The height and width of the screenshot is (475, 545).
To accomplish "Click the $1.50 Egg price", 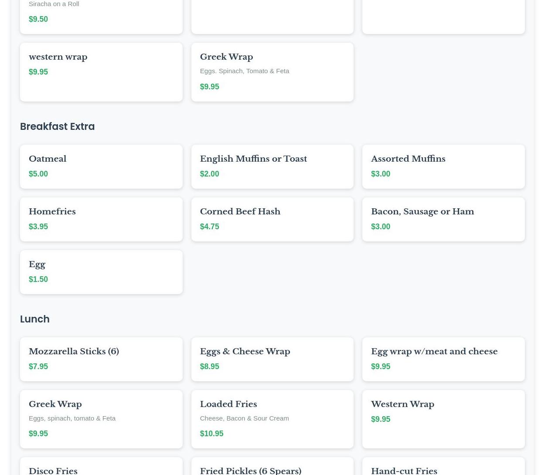I will pos(38,279).
